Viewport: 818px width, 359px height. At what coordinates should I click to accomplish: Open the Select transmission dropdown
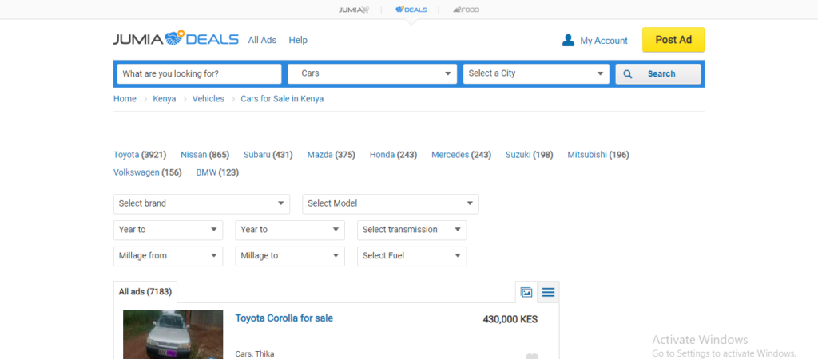click(x=411, y=230)
